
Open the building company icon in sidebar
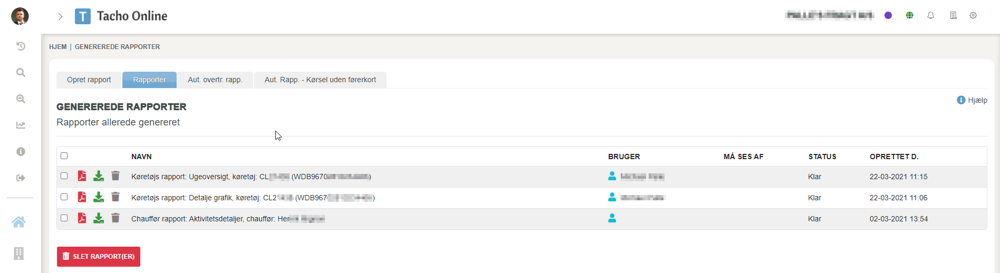point(19,253)
